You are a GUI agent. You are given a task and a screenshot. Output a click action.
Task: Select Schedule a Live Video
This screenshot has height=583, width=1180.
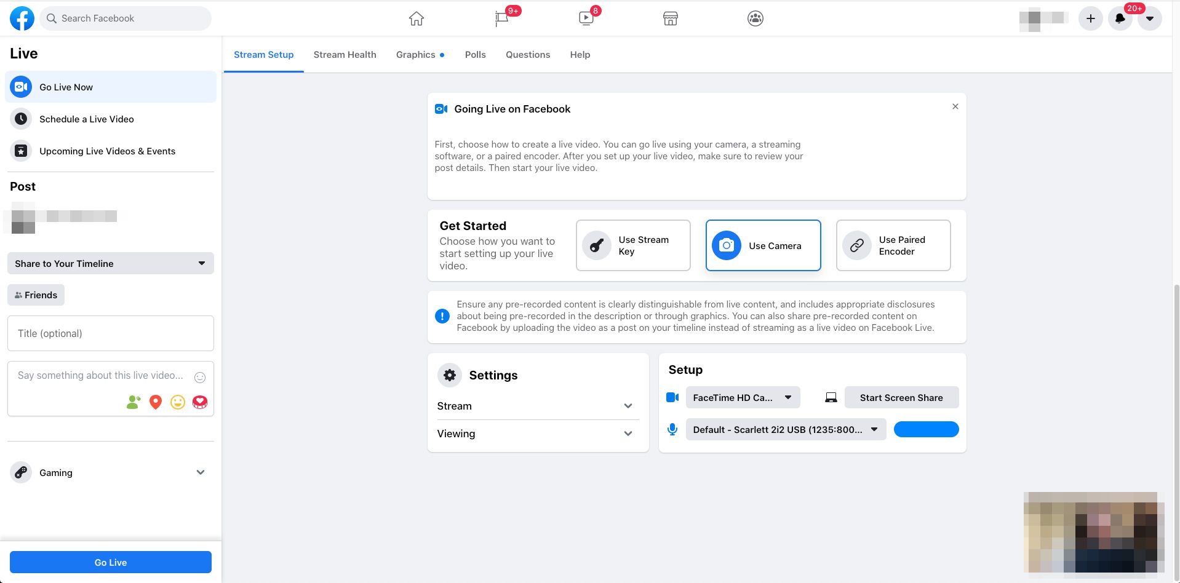pyautogui.click(x=111, y=119)
